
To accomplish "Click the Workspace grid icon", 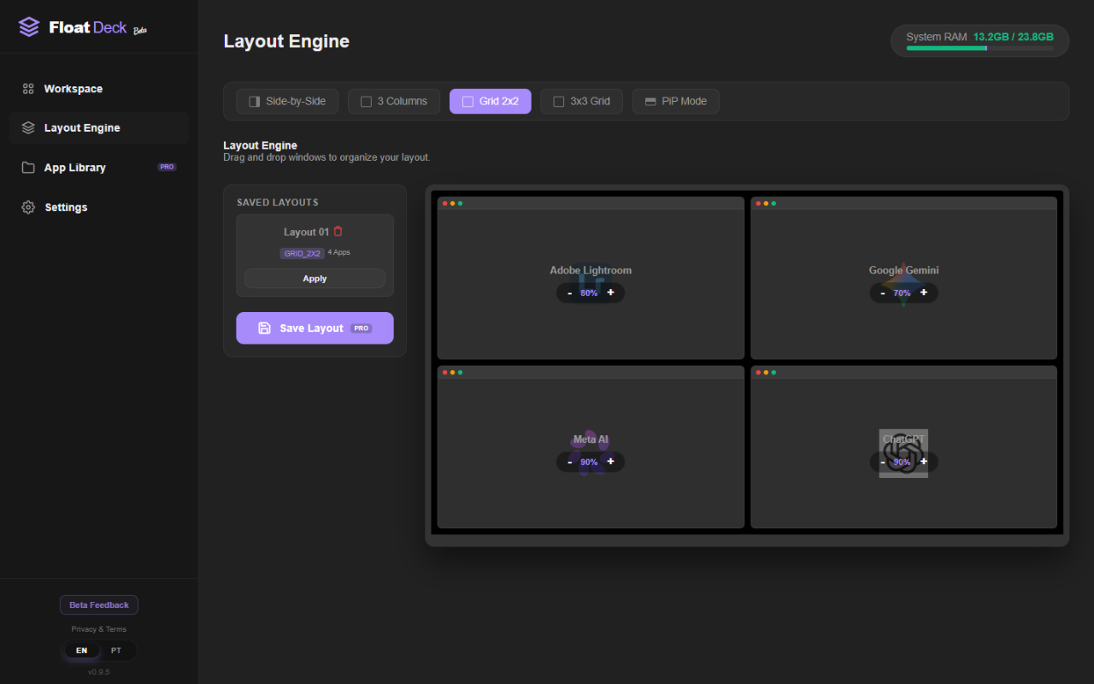I will pyautogui.click(x=28, y=89).
